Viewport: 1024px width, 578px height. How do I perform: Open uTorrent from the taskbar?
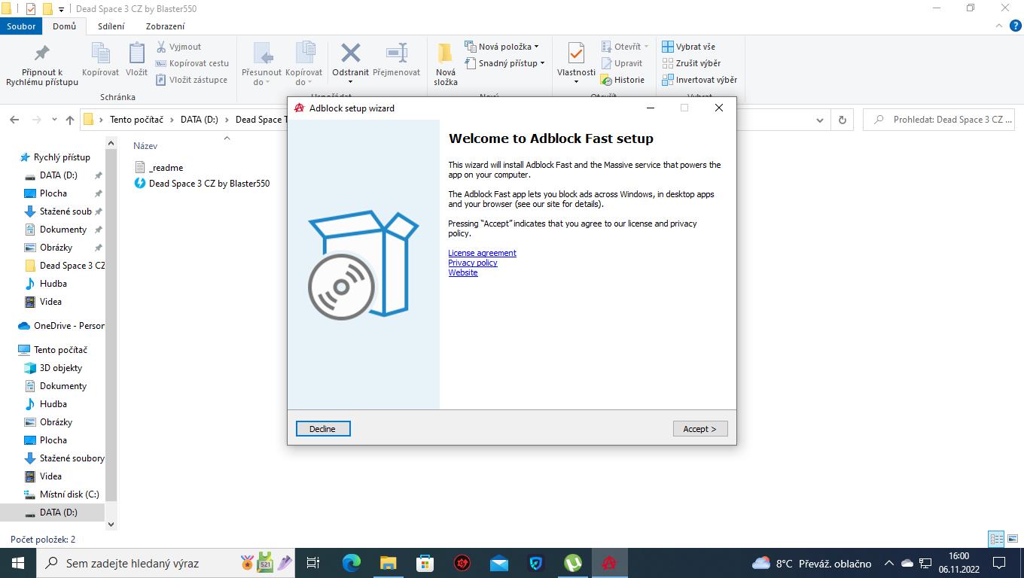click(x=573, y=563)
